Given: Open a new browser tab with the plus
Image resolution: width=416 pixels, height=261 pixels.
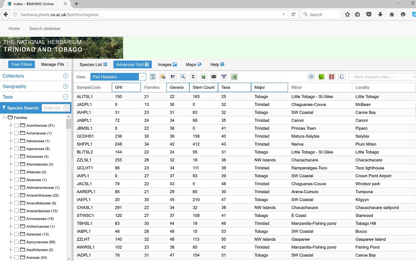Looking at the screenshot, I should (x=76, y=4).
